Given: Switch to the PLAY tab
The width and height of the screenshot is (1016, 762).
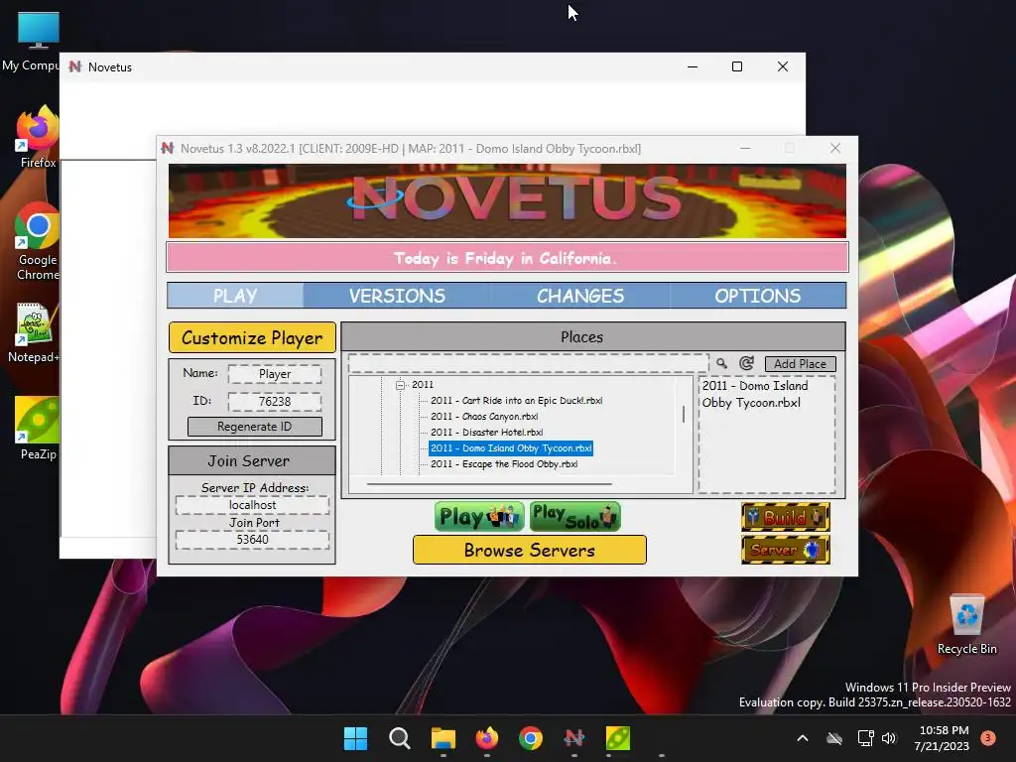Looking at the screenshot, I should pos(235,296).
